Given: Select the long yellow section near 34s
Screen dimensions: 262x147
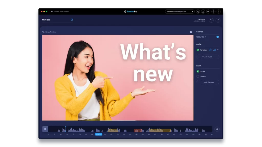Looking at the screenshot, I should pos(160,130).
